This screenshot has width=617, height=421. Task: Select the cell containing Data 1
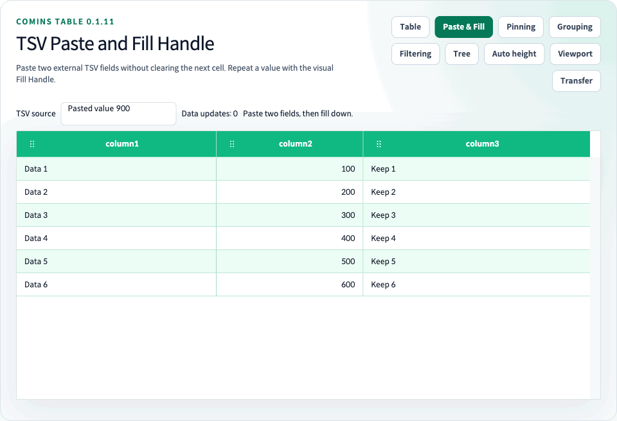(116, 169)
